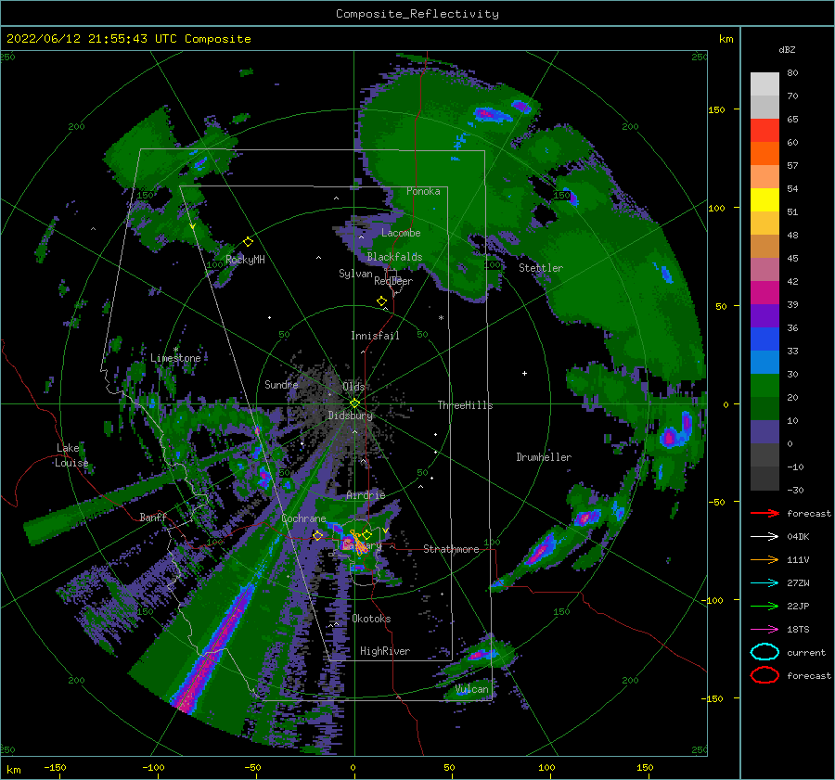Click the Composite_Reflectivity title
Viewport: 835px width, 780px height.
pos(417,14)
